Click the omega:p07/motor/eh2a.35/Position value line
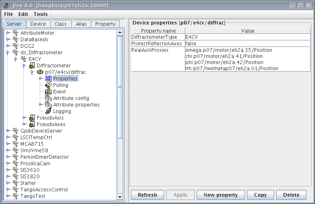The image size is (315, 204). click(229, 50)
